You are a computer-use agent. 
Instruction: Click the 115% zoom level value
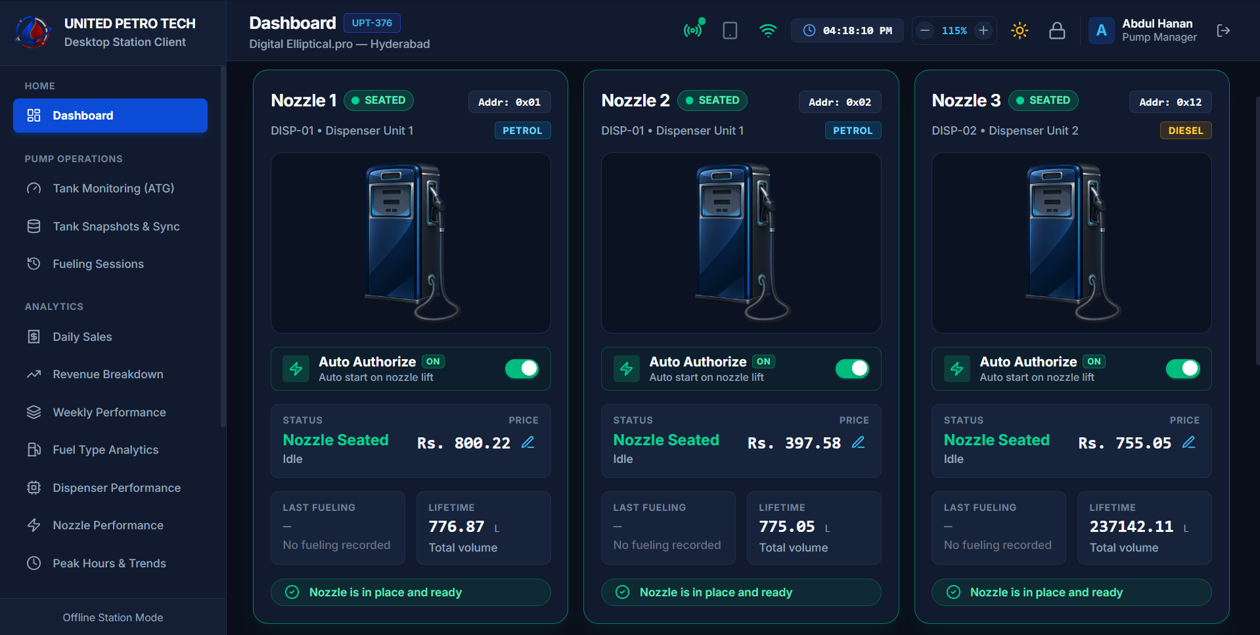(954, 31)
